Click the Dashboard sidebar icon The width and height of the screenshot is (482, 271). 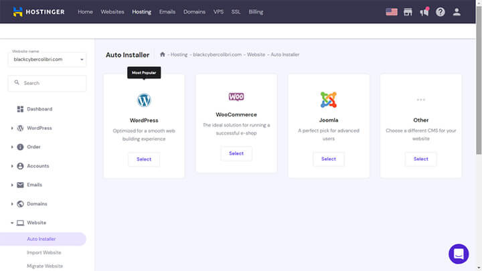[x=20, y=109]
